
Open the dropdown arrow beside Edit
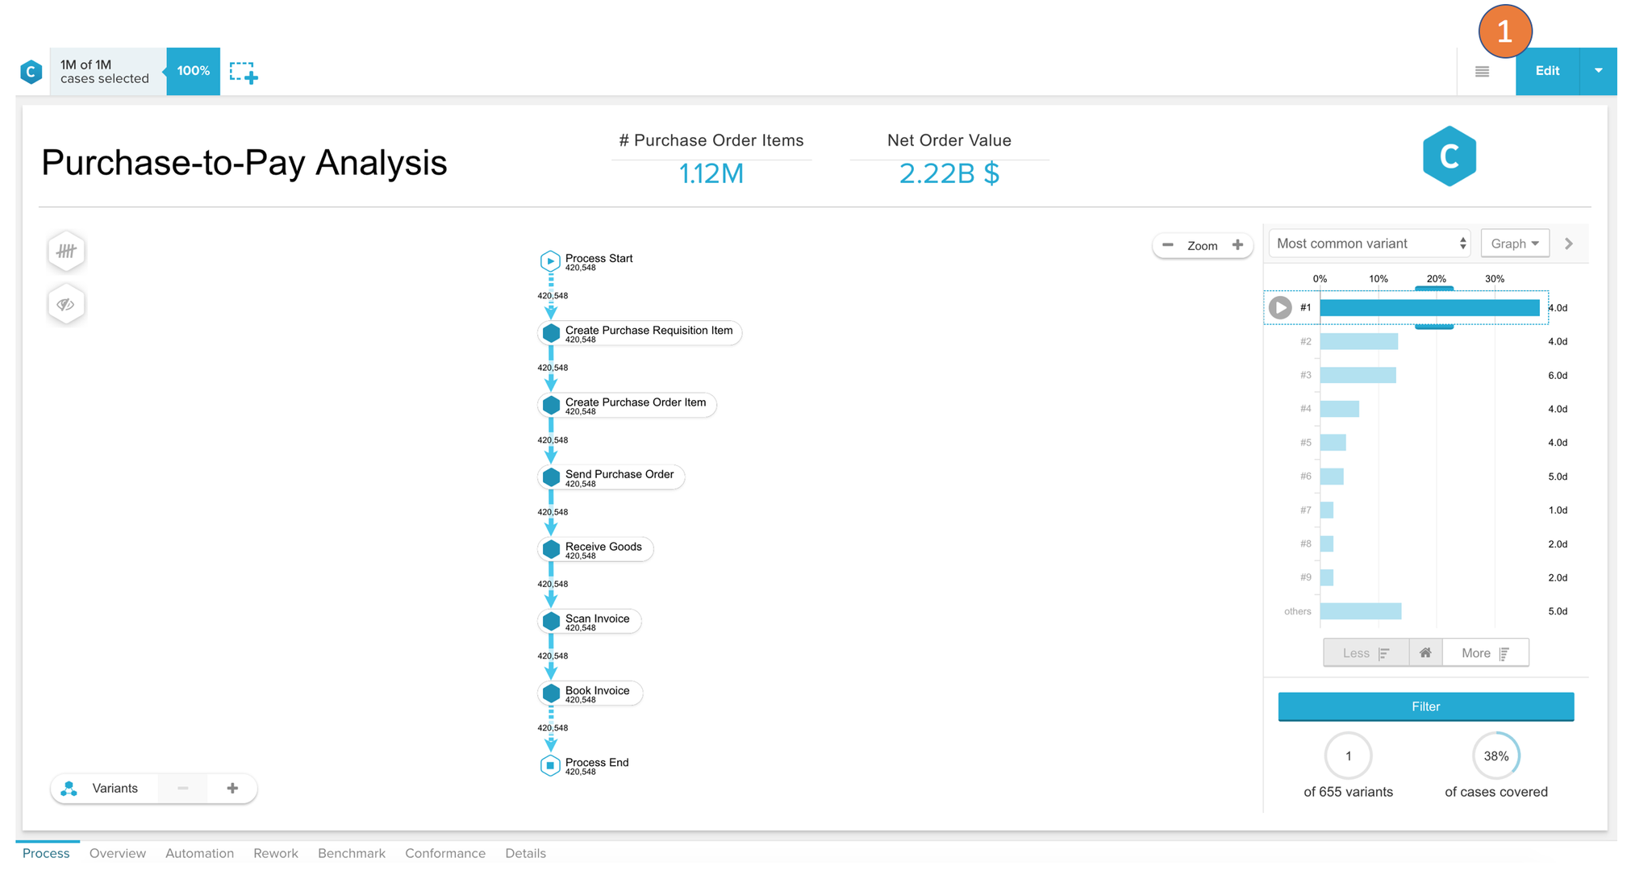coord(1598,71)
